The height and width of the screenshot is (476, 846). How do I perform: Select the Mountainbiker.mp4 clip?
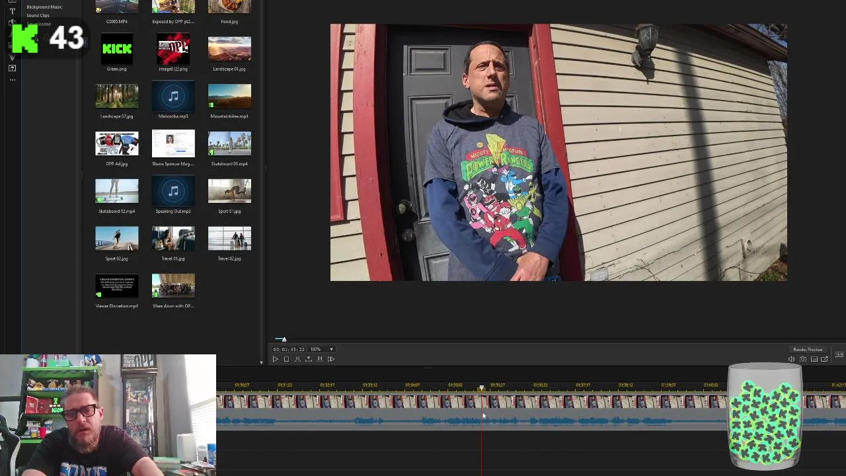click(x=229, y=96)
